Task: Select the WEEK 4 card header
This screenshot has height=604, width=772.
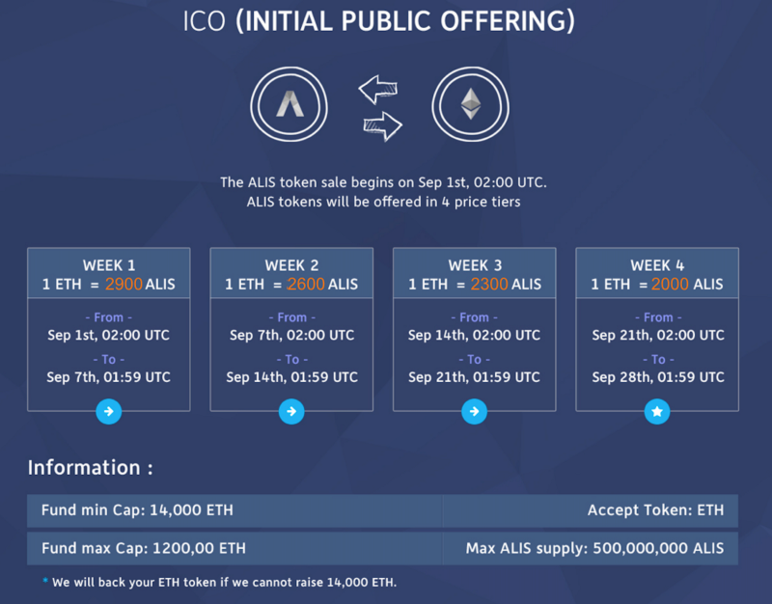Action: [657, 273]
